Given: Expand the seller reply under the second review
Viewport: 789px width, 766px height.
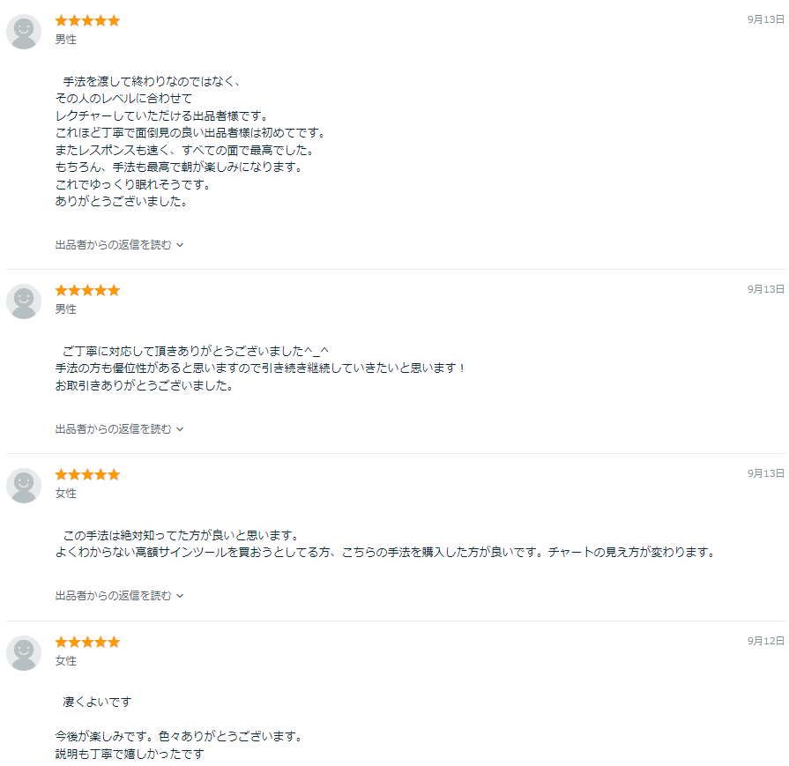Looking at the screenshot, I should tap(119, 428).
